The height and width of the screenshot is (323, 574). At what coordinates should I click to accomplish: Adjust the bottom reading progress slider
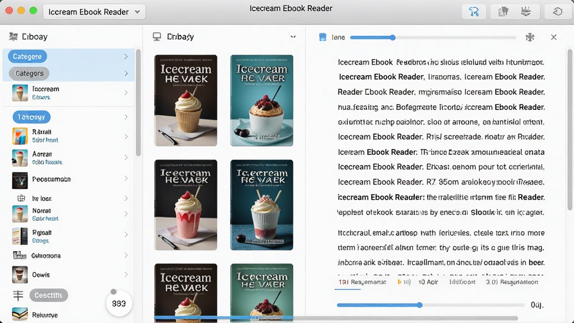point(431,305)
